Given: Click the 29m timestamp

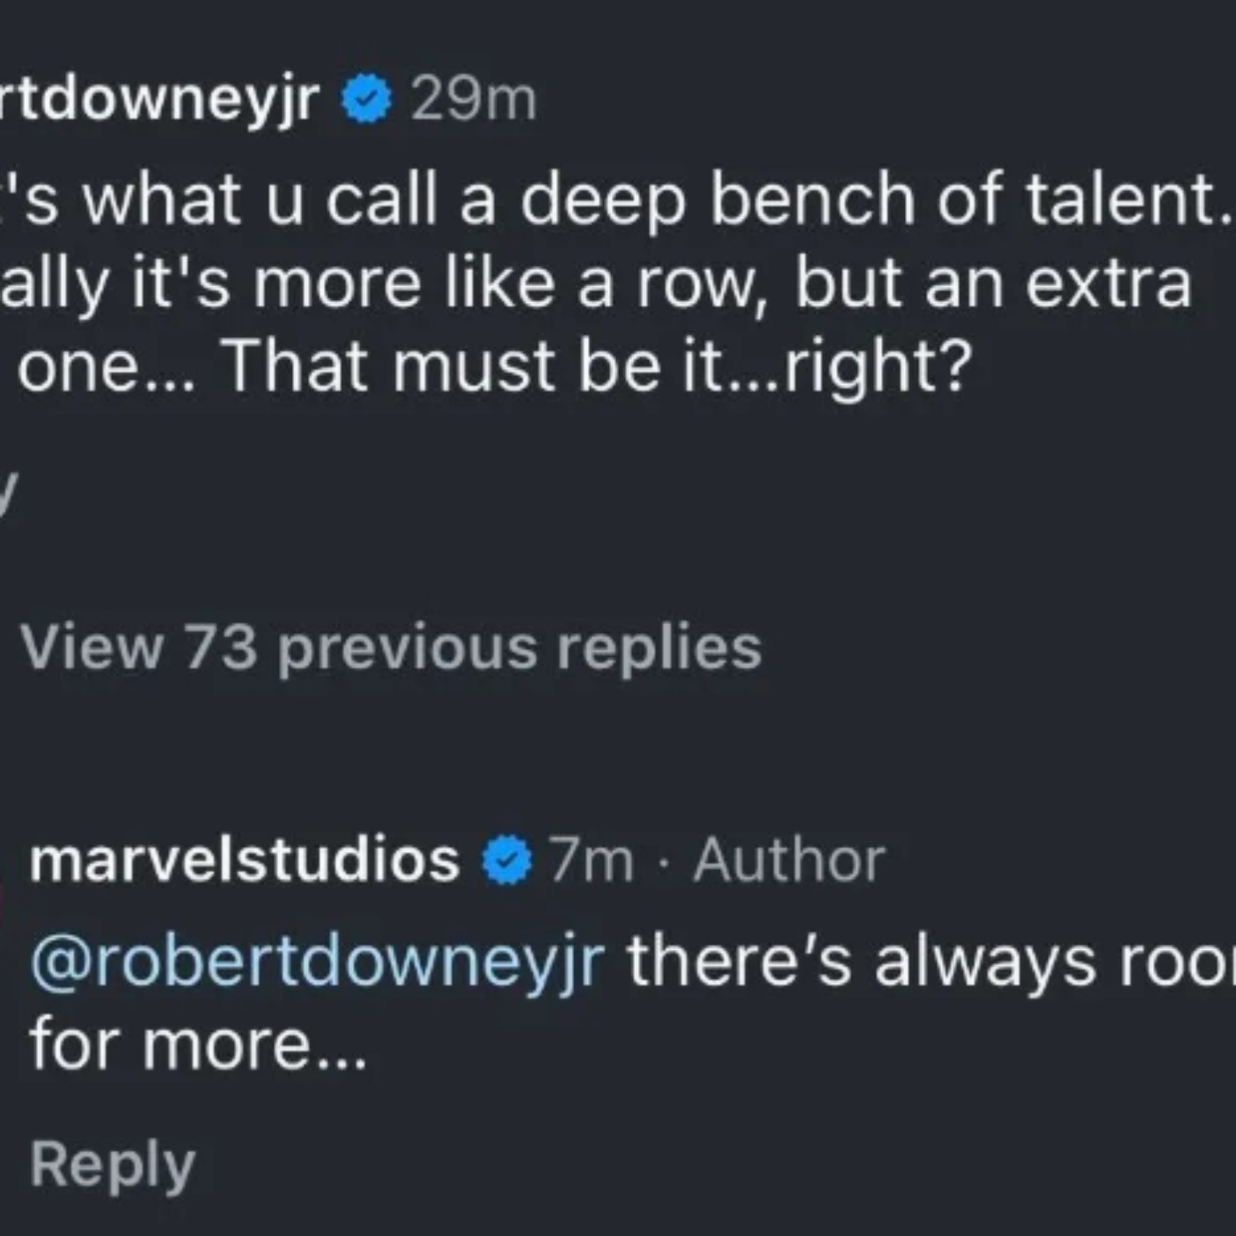Looking at the screenshot, I should click(474, 100).
